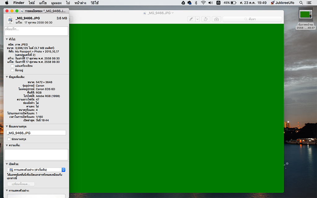
Task: Click the toolbox icon in Preview toolbar
Action: (216, 19)
